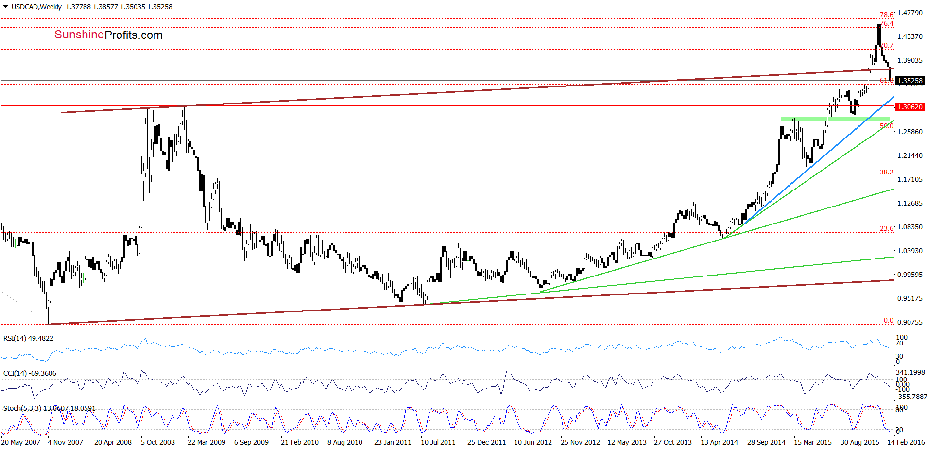
Task: Select the current price label 1.35258
Action: (x=910, y=81)
